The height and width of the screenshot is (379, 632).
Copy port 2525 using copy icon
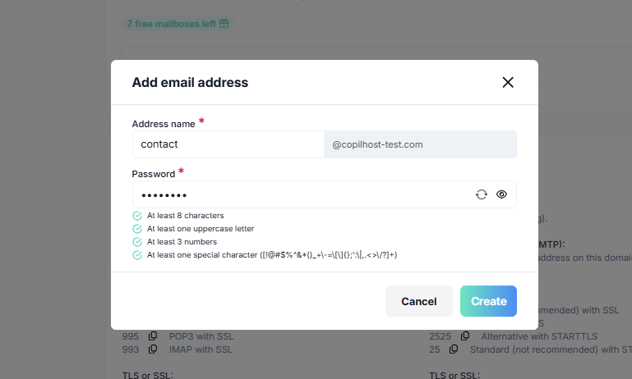(x=465, y=336)
